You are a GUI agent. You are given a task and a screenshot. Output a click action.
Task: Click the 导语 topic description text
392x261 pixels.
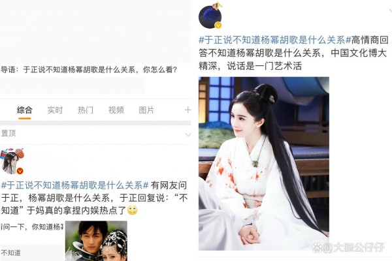[89, 70]
